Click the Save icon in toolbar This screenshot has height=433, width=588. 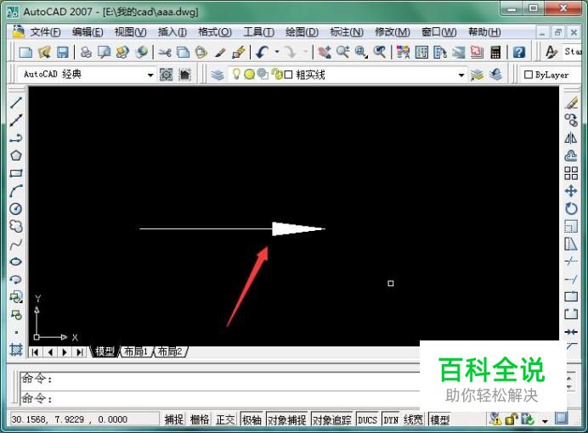coord(62,52)
